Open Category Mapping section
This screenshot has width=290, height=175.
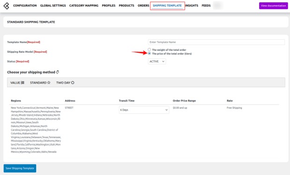click(x=84, y=6)
